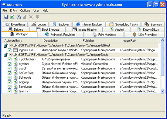167x119 pixels.
Task: Click the Find binoculars icon
Action: tap(19, 17)
